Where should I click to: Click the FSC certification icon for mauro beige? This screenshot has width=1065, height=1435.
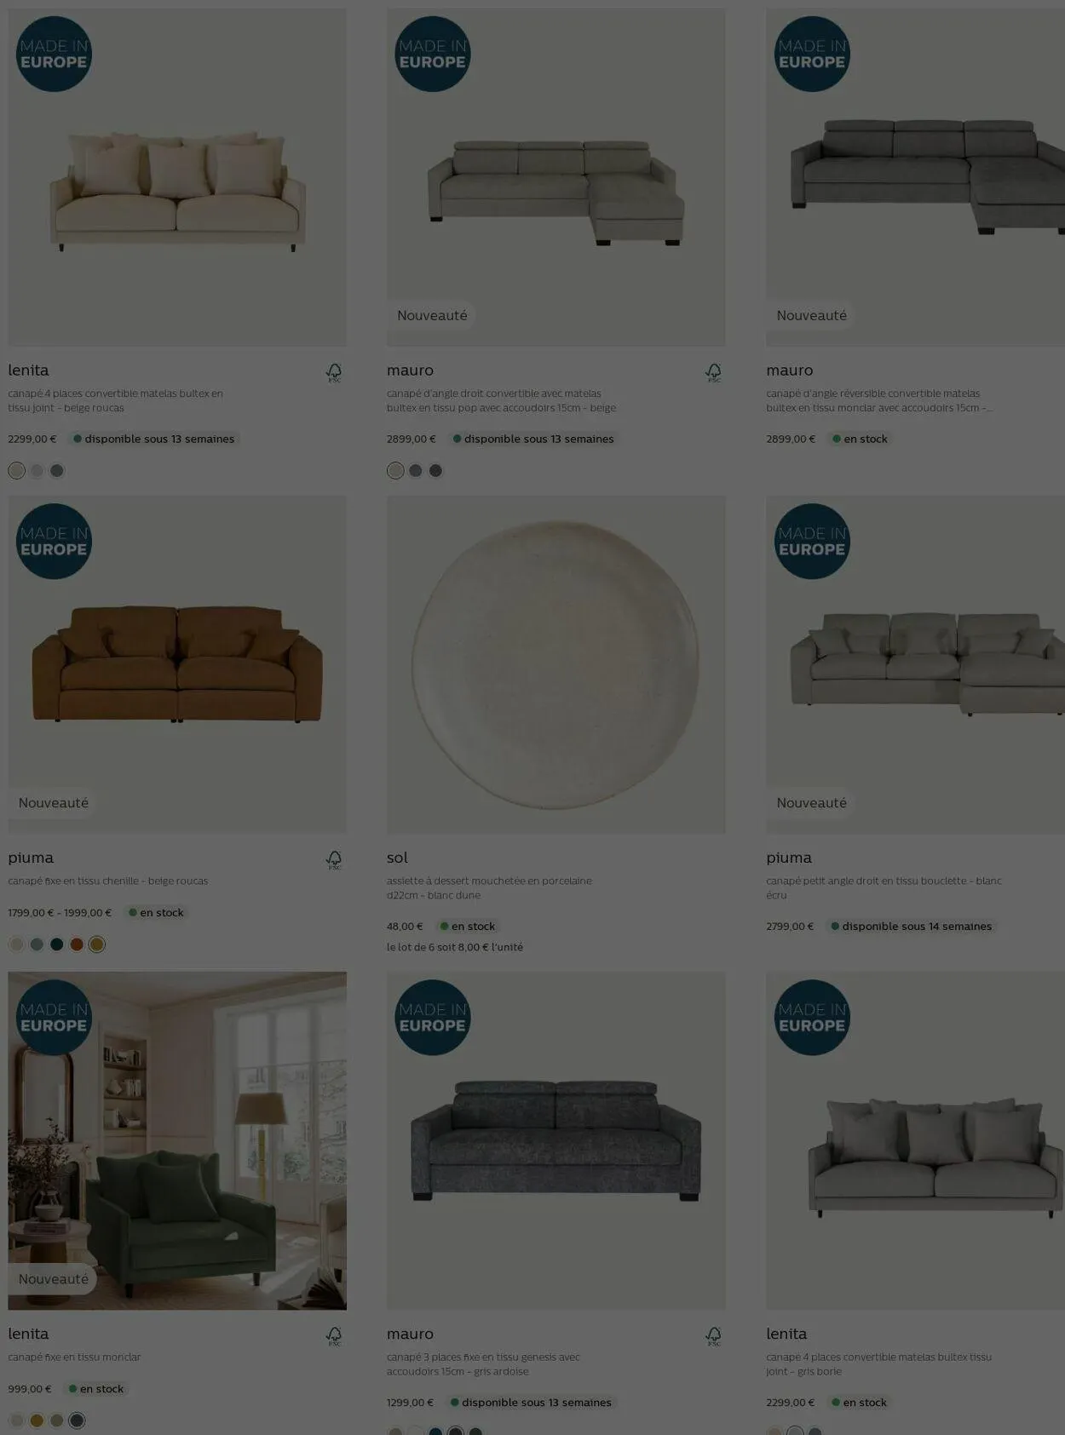[713, 372]
